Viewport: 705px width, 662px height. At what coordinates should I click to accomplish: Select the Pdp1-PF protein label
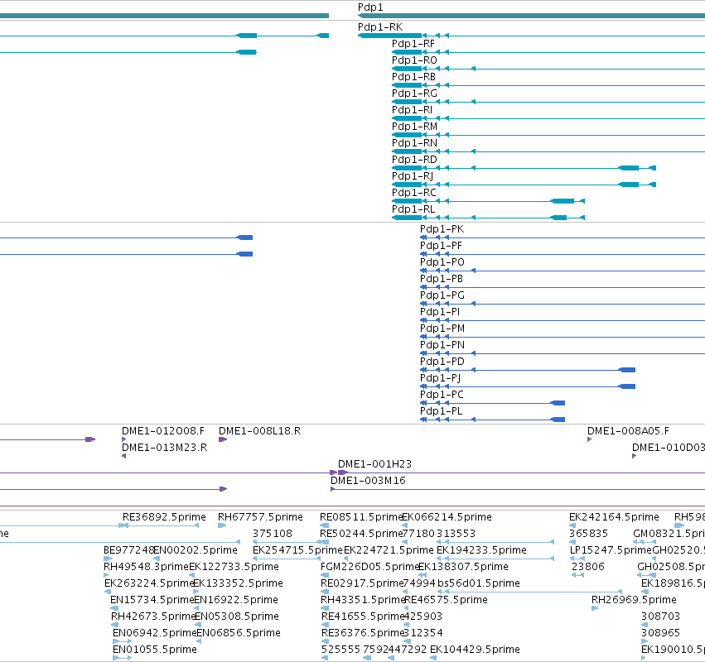(x=441, y=246)
